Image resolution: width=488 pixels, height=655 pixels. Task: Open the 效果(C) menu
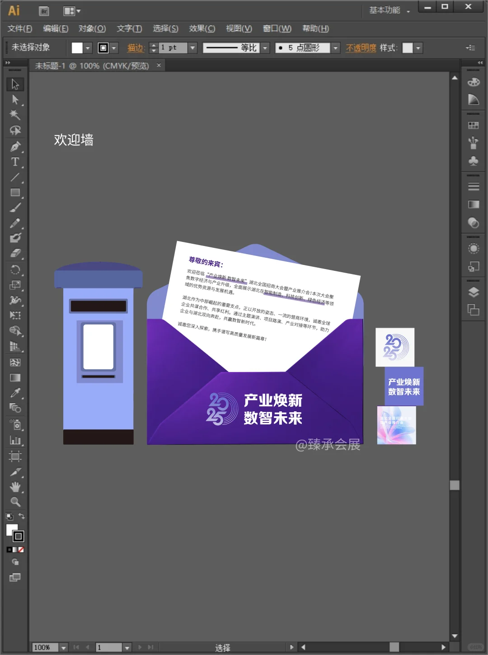pyautogui.click(x=202, y=28)
